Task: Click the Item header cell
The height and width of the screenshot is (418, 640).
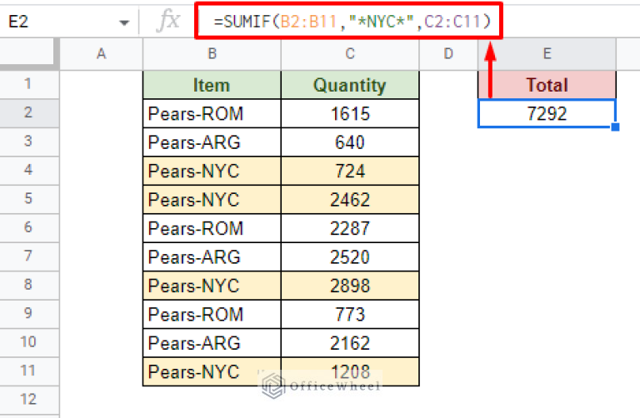Action: click(212, 85)
